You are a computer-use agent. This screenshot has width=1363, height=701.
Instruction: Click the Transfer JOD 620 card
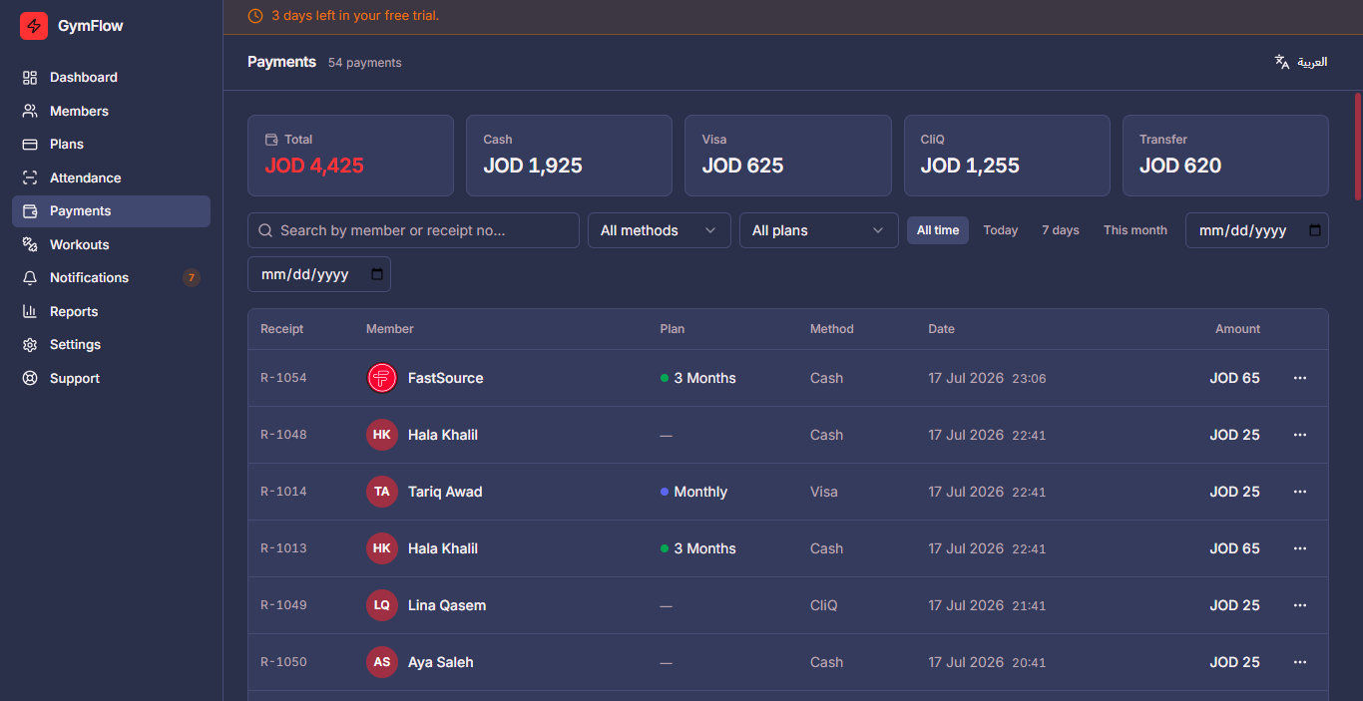tap(1225, 156)
